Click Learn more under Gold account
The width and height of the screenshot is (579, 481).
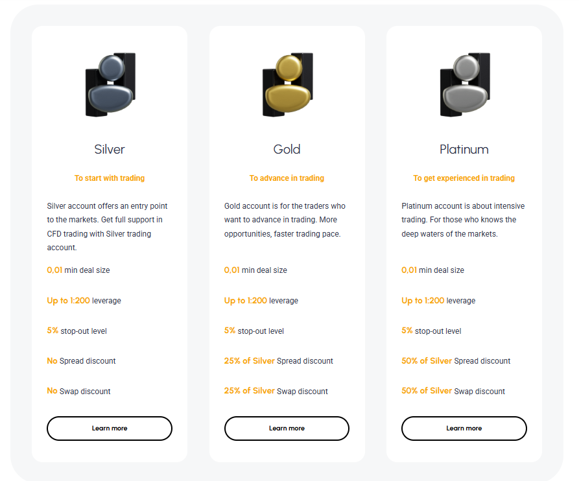coord(287,428)
